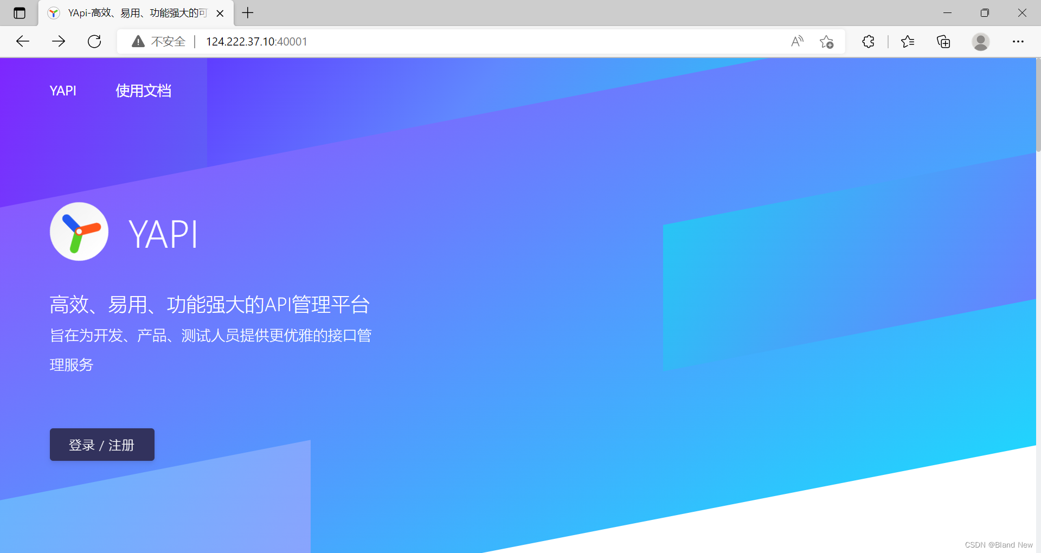Open browser extensions menu
This screenshot has width=1041, height=553.
point(868,41)
